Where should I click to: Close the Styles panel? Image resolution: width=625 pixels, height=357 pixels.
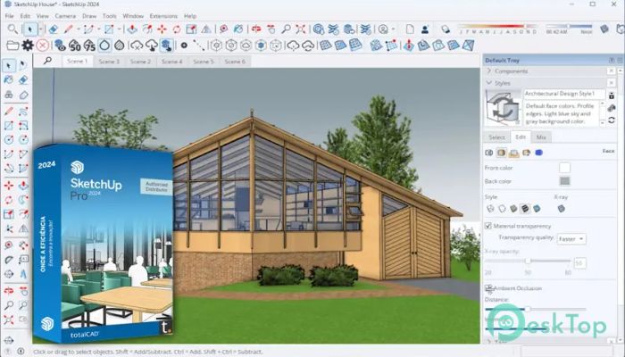tap(611, 83)
